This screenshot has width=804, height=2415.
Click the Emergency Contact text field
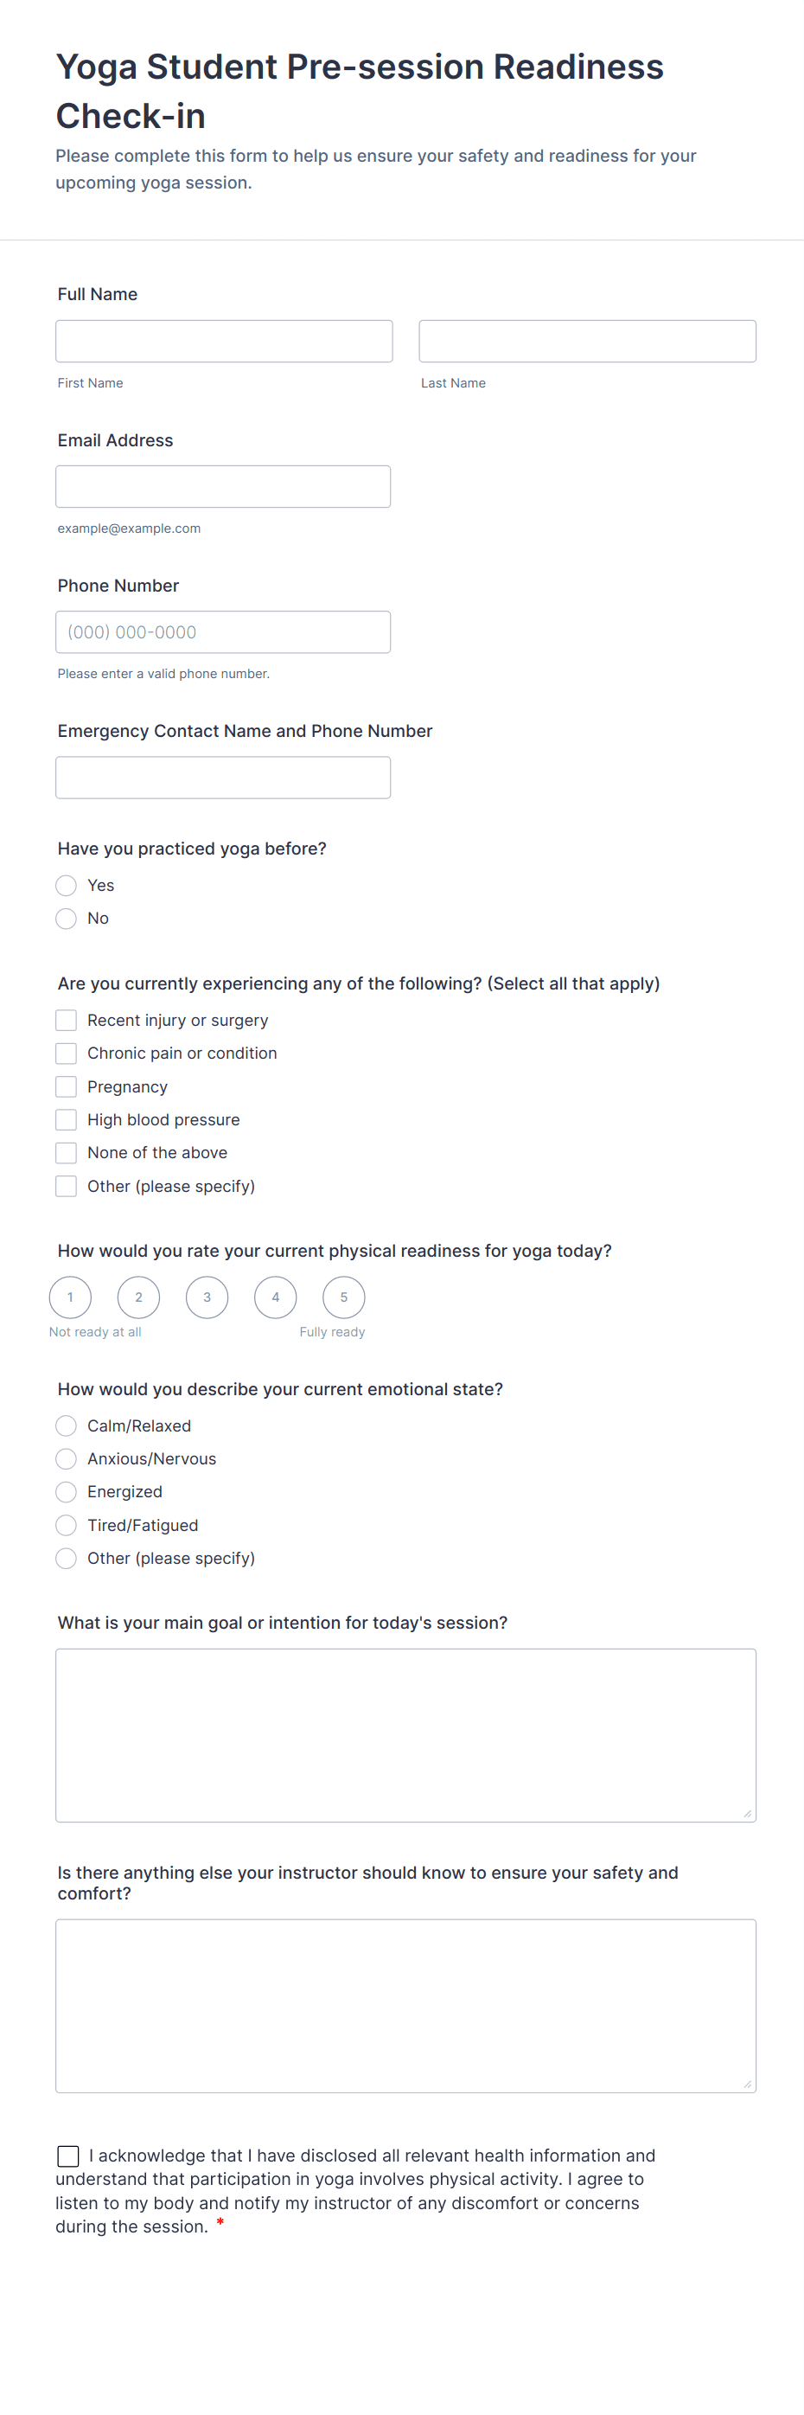[x=223, y=778]
